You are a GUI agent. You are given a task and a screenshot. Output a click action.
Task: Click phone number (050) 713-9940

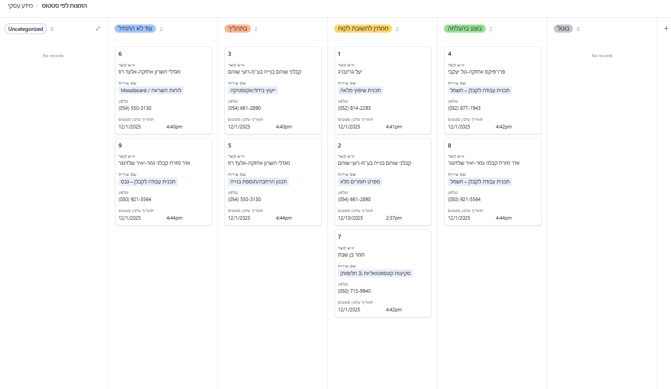point(354,291)
